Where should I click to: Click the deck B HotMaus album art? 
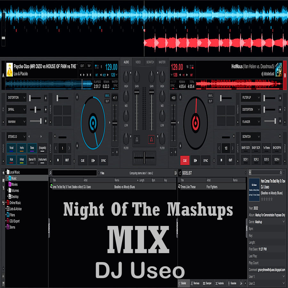[x=278, y=70]
